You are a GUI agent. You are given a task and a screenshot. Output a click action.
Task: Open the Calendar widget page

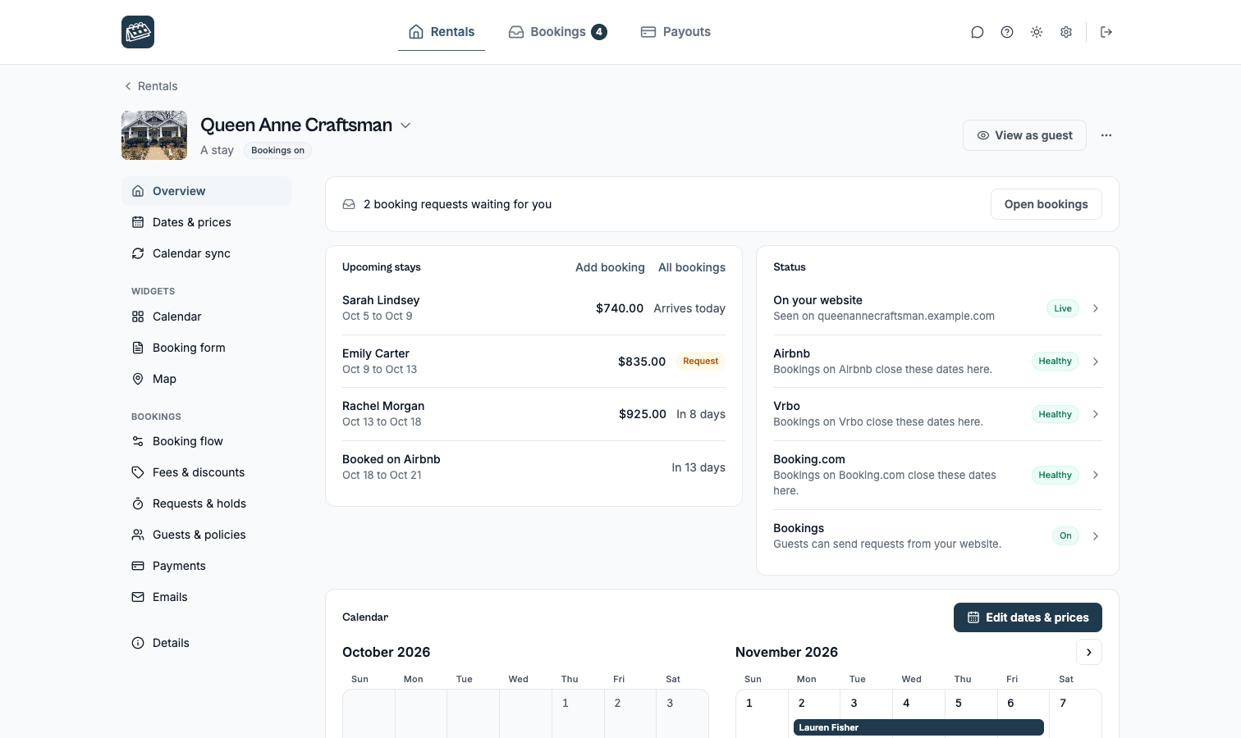pos(207,317)
